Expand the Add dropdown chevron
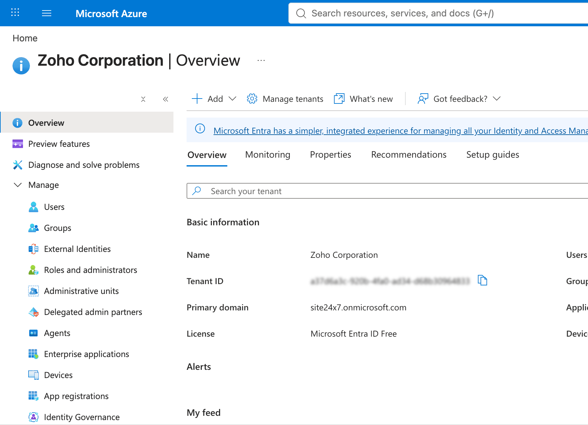 [232, 99]
